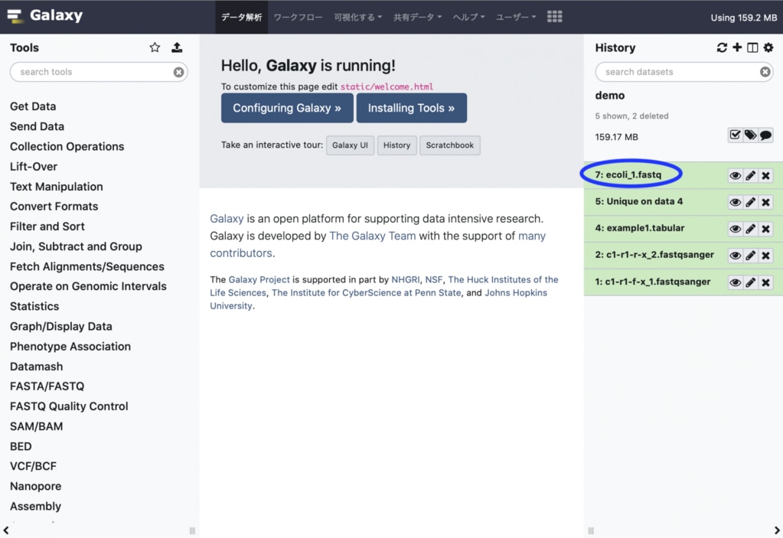783x538 pixels.
Task: Expand ecoli_1.fastq dataset details
Action: click(628, 174)
